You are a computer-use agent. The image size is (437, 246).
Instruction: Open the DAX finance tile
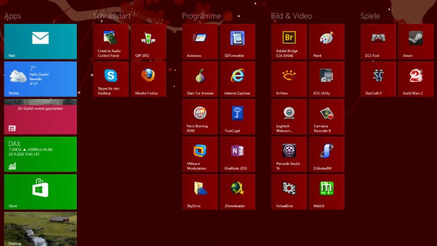tap(40, 154)
